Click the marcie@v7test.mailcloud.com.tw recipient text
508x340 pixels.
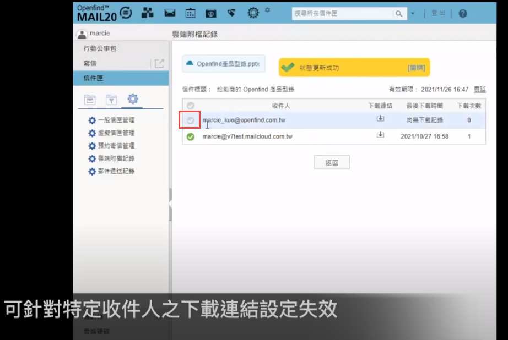click(247, 136)
